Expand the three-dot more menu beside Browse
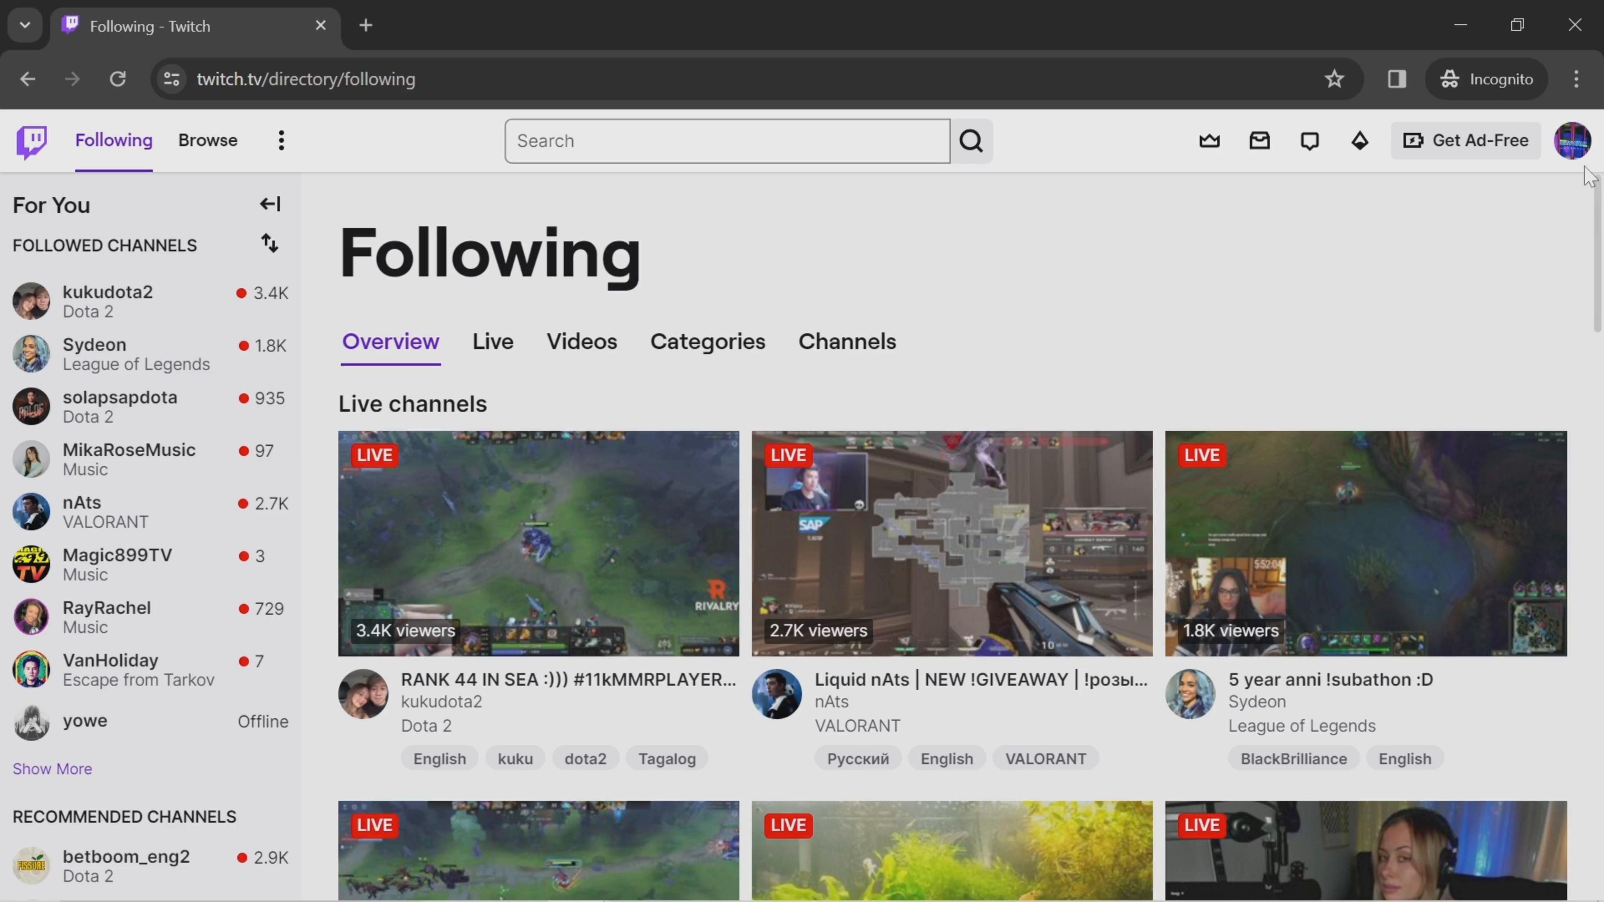 point(282,141)
